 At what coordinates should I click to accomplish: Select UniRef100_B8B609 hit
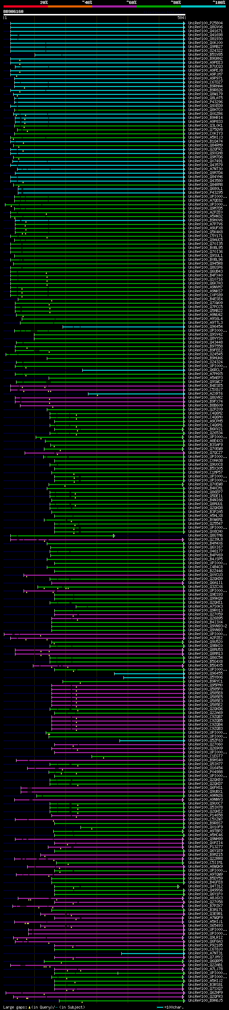pos(205,406)
